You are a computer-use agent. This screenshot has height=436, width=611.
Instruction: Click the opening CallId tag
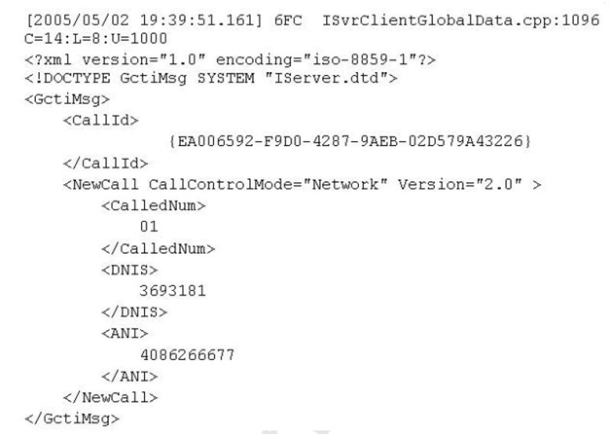(x=101, y=121)
